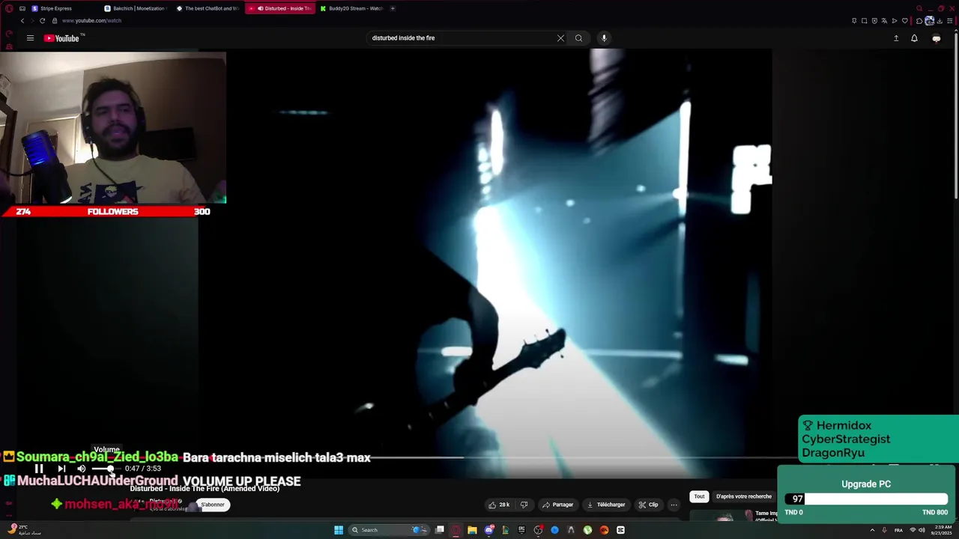Open Discord from the taskbar
Image resolution: width=959 pixels, height=539 pixels.
point(489,530)
